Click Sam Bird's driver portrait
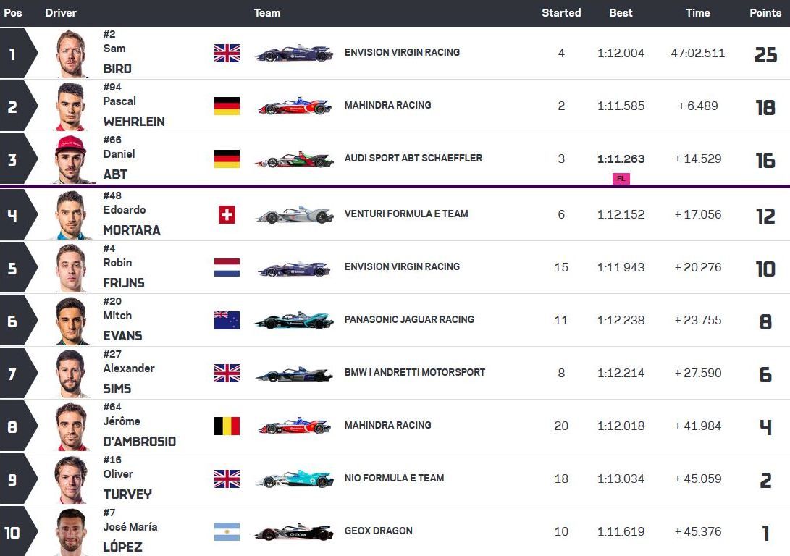790x556 pixels. 72,54
